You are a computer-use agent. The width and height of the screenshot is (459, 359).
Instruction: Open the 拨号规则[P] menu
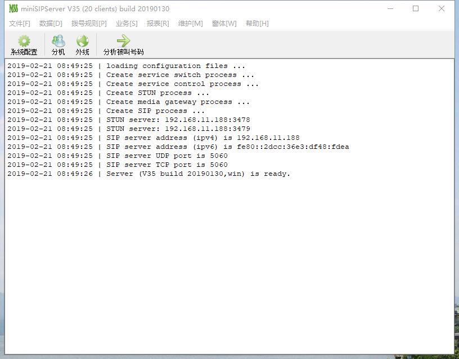pyautogui.click(x=89, y=24)
